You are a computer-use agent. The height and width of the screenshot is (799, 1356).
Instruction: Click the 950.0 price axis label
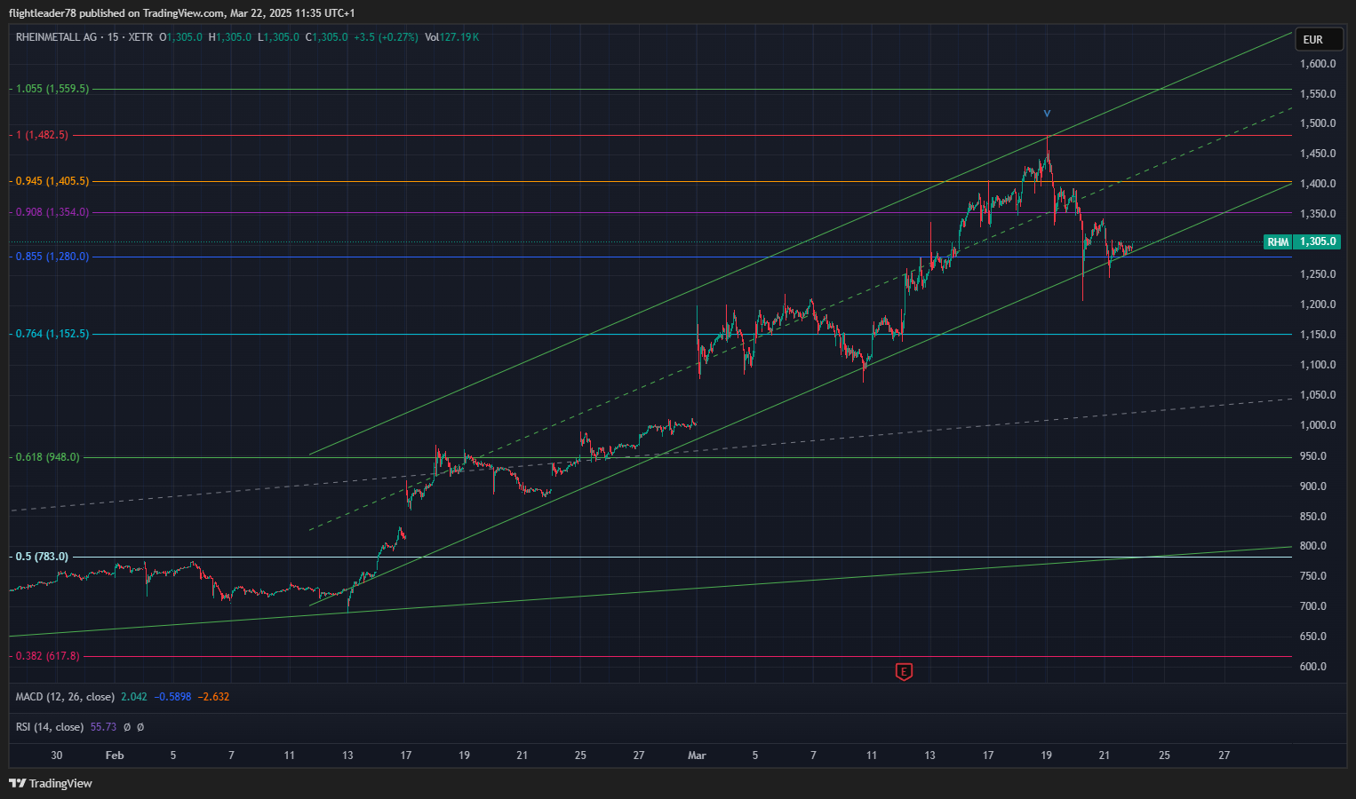coord(1313,456)
